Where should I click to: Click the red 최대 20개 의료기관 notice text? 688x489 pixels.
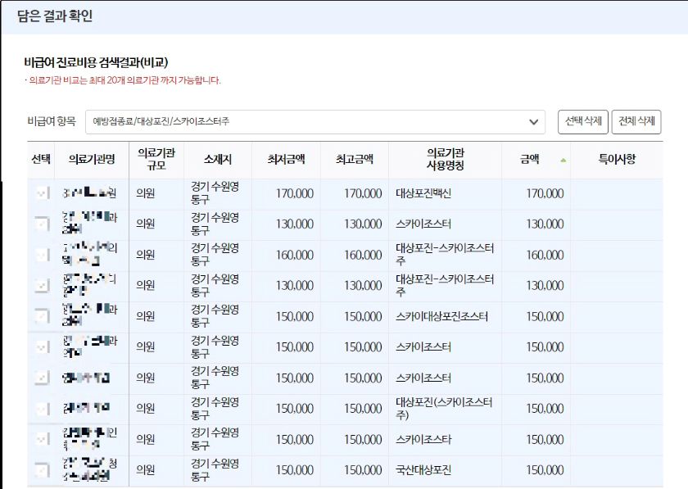pyautogui.click(x=122, y=80)
